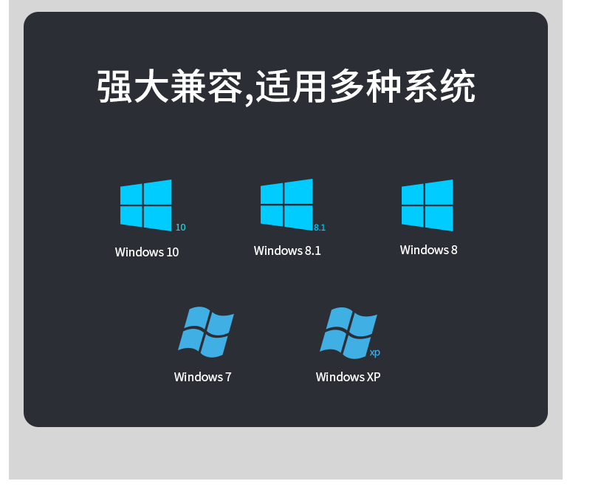The width and height of the screenshot is (604, 498).
Task: Select the small 'xp' superscript mark
Action: pyautogui.click(x=375, y=352)
